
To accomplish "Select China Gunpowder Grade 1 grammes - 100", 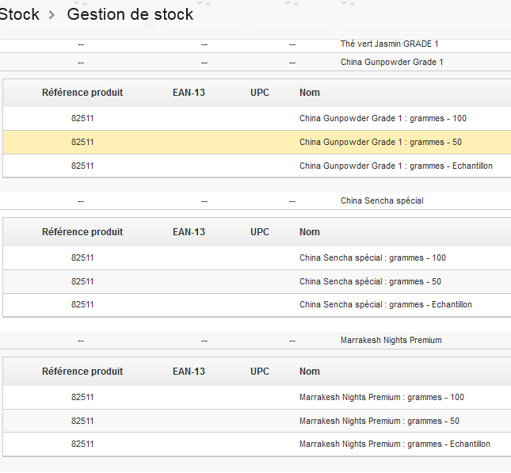I will (257, 118).
